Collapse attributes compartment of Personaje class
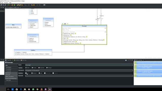Image resolution: width=162 pixels, height=91 pixels. click(105, 28)
